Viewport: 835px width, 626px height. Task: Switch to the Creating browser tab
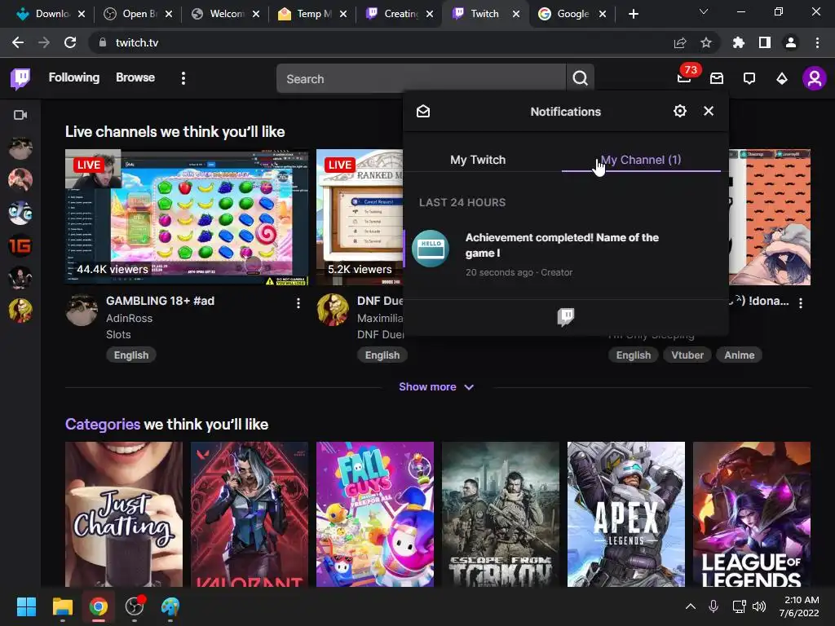tap(400, 14)
